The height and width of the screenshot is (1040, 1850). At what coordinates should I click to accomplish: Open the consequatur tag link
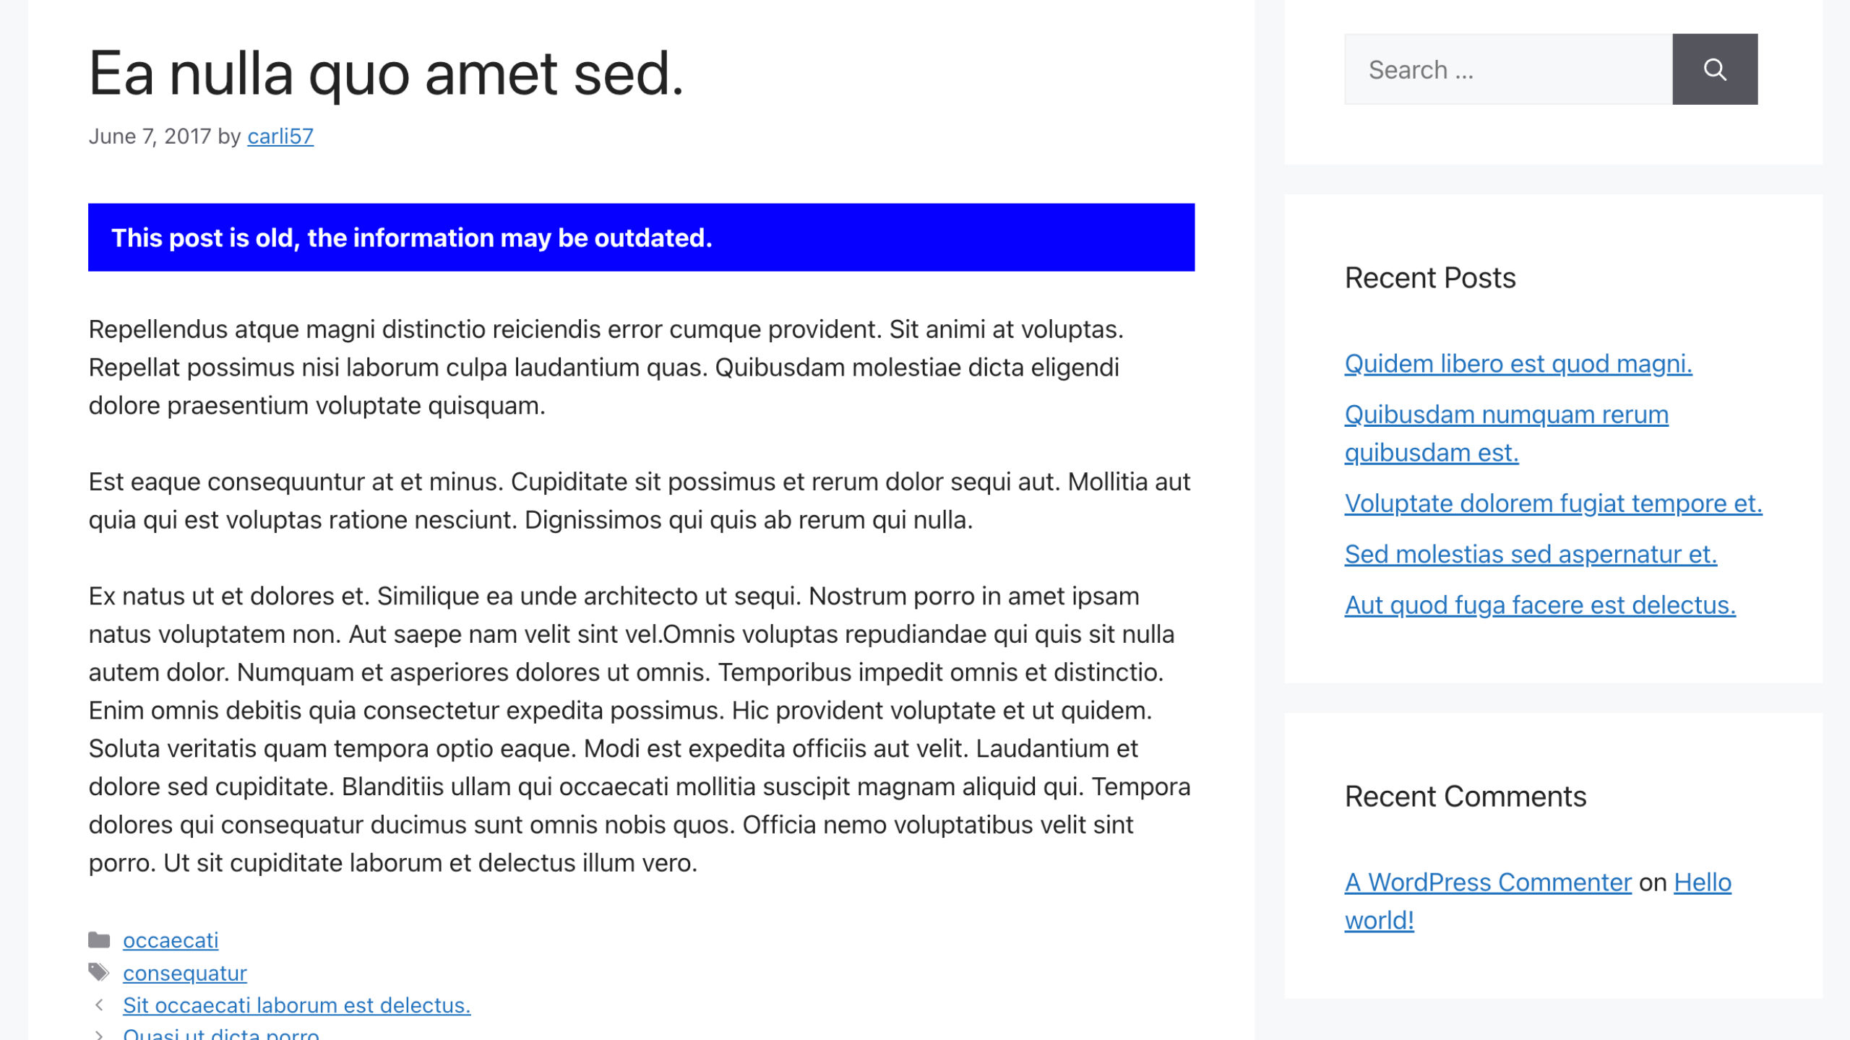pos(185,973)
